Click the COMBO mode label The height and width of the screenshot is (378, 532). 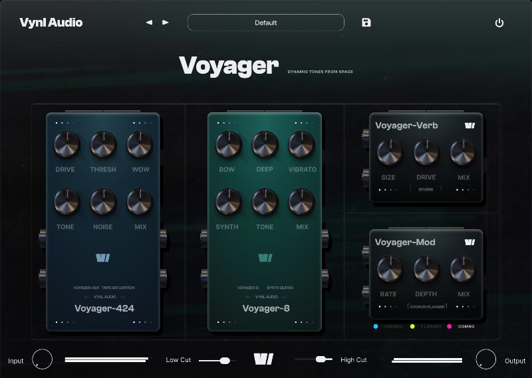[466, 326]
